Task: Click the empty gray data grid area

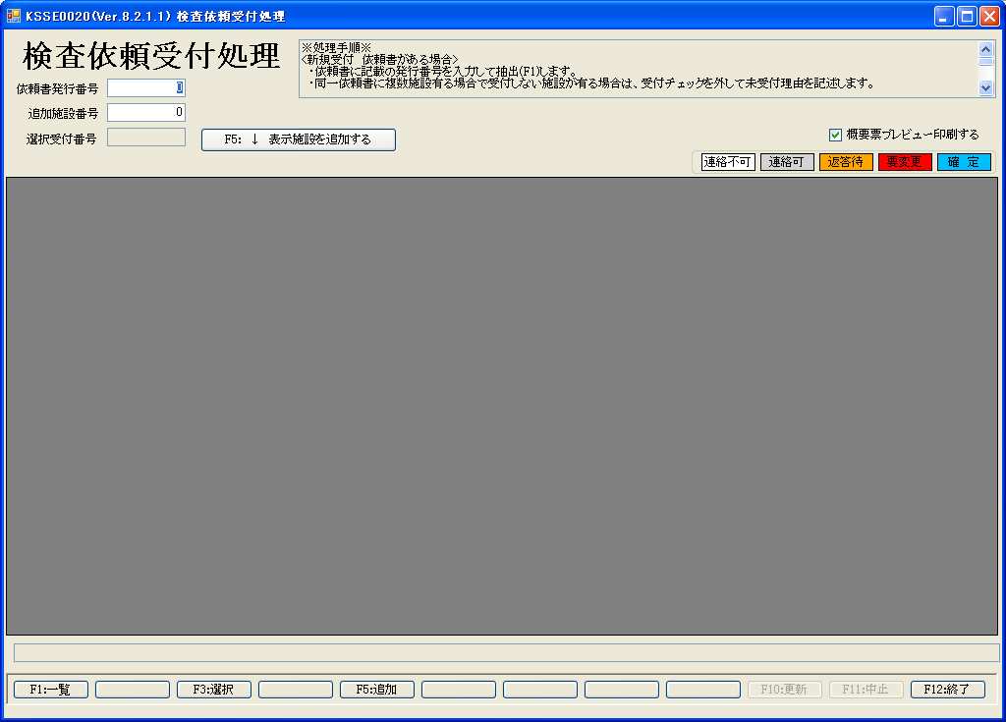Action: (x=502, y=406)
